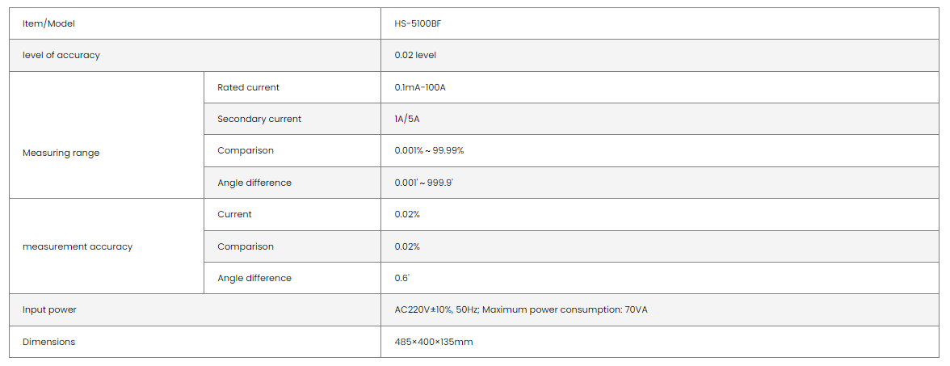Image resolution: width=950 pixels, height=366 pixels.
Task: Click the Dimensions row label
Action: 48,342
